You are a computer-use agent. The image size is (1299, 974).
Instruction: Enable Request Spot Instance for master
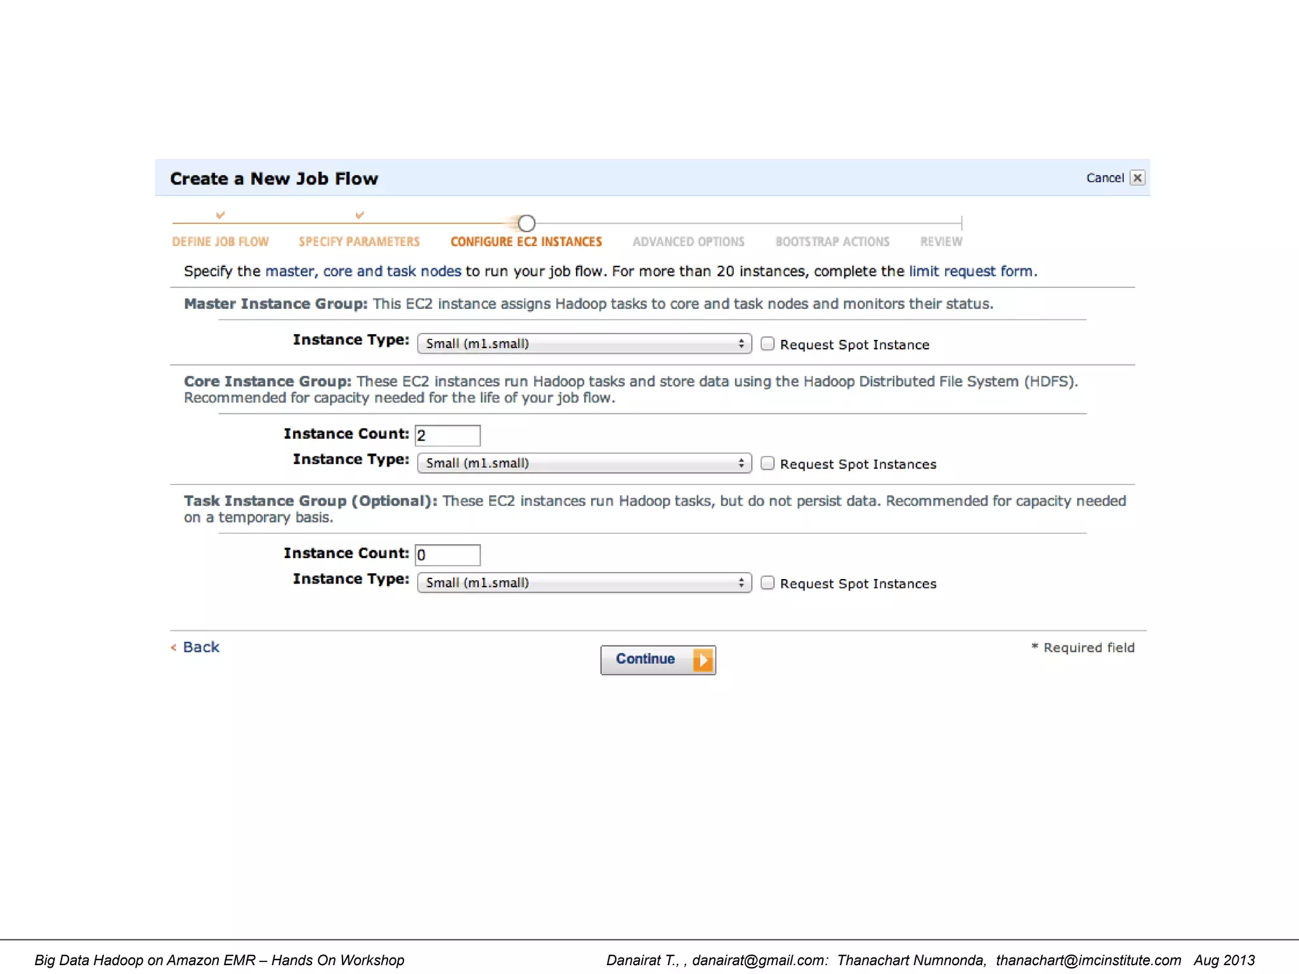click(767, 344)
